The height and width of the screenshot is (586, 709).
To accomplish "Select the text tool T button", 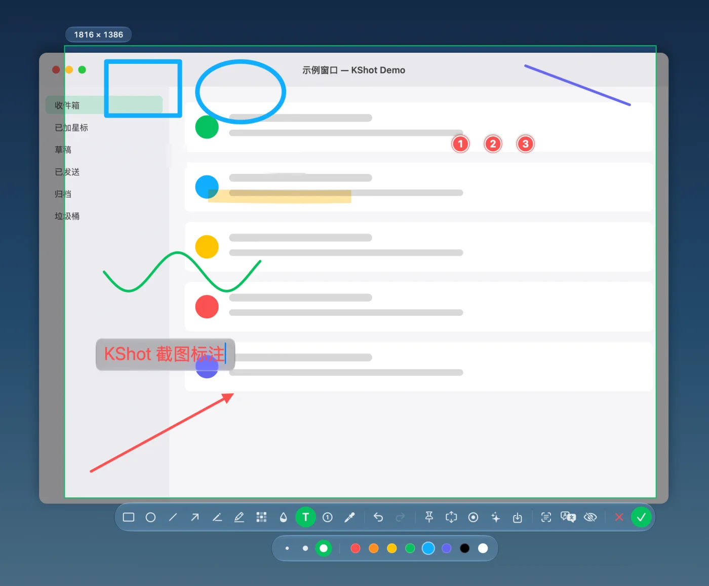I will click(305, 517).
